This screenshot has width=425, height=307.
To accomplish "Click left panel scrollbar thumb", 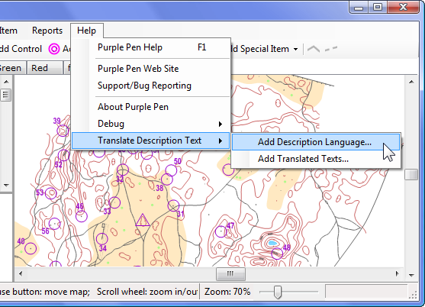I will point(6,95).
